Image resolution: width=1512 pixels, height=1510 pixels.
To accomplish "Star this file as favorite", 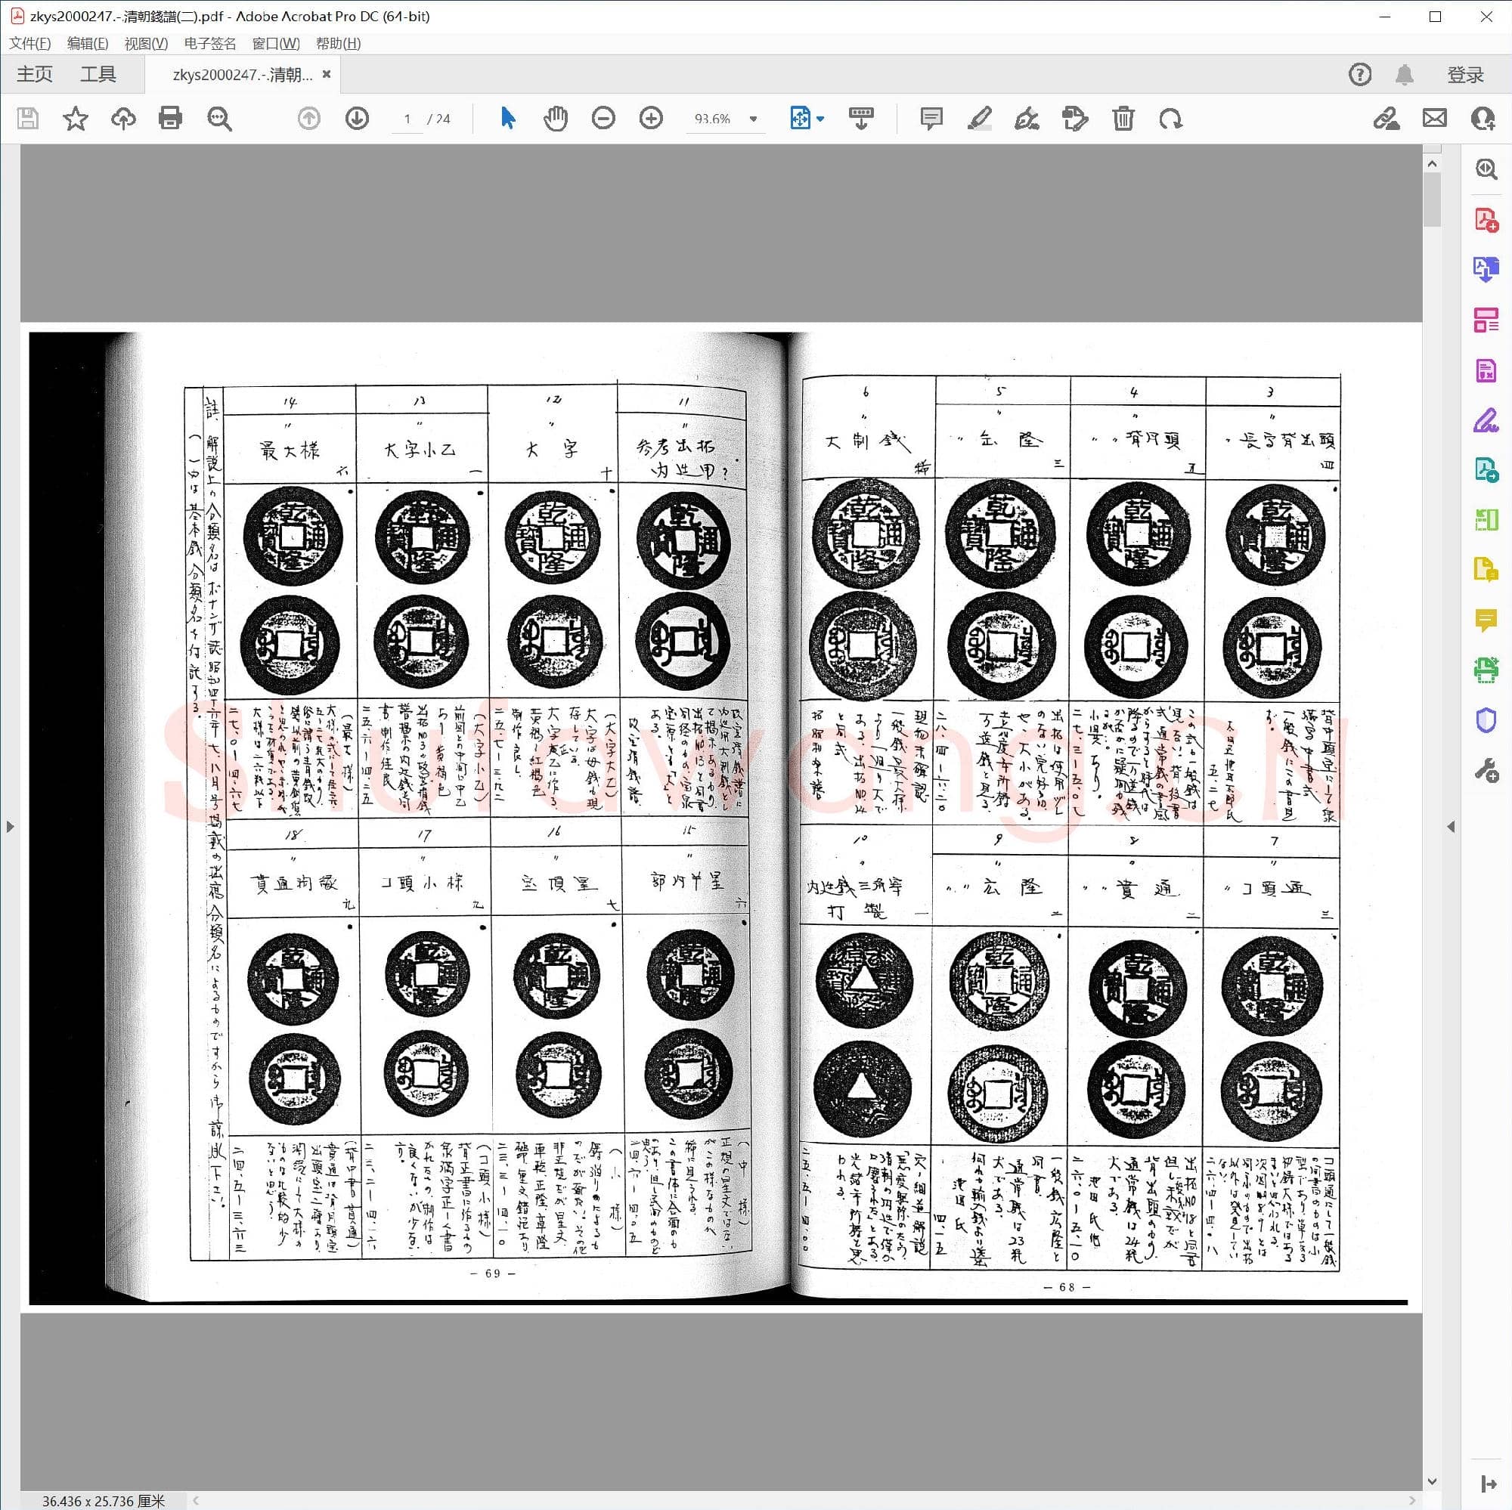I will tap(75, 118).
